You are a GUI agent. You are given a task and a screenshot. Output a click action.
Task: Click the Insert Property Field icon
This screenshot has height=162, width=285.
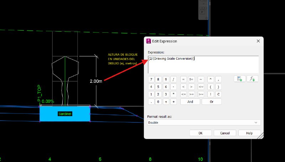(x=239, y=79)
